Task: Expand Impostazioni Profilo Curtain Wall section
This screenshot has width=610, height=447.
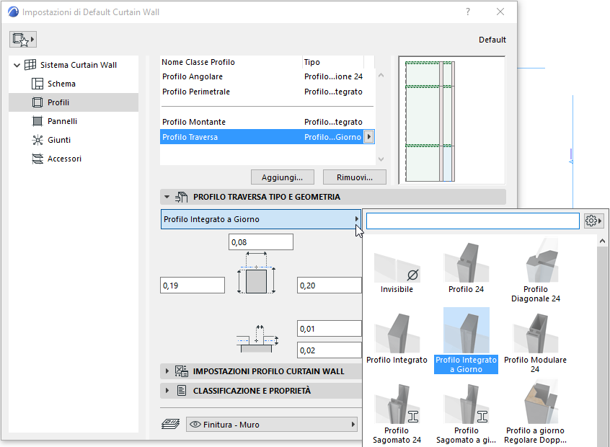Action: (x=167, y=371)
